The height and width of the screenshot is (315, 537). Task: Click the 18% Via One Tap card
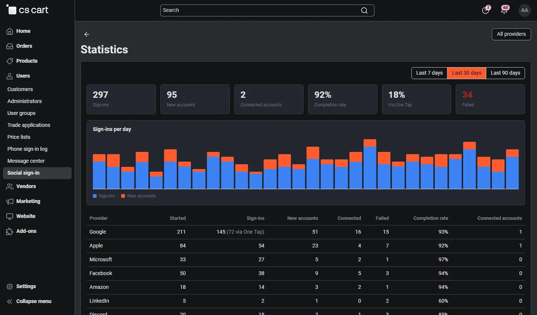click(417, 99)
